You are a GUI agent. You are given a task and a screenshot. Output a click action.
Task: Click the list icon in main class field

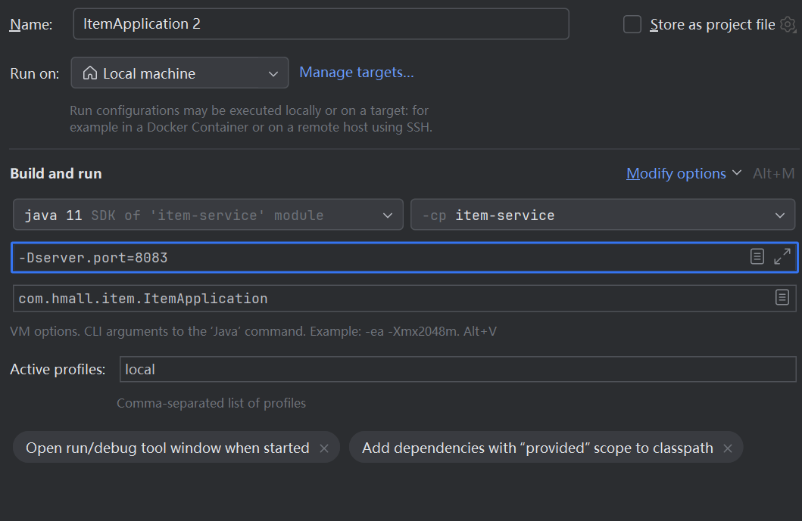point(782,298)
